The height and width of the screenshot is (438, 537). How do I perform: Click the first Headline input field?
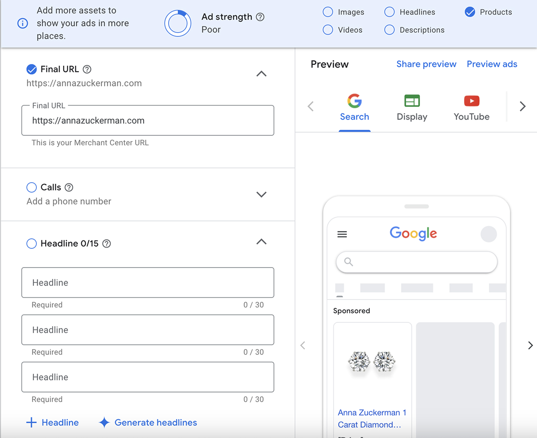[x=148, y=283]
